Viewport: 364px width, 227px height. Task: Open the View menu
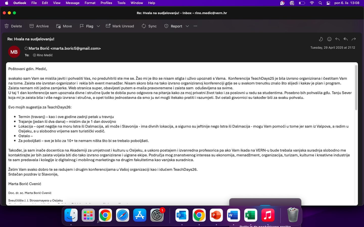(x=57, y=3)
